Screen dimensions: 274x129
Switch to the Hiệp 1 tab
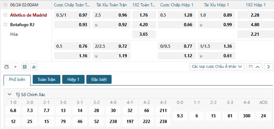[x=74, y=80]
